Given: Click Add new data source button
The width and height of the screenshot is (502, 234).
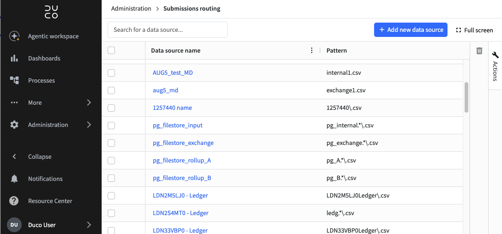Looking at the screenshot, I should pos(411,30).
